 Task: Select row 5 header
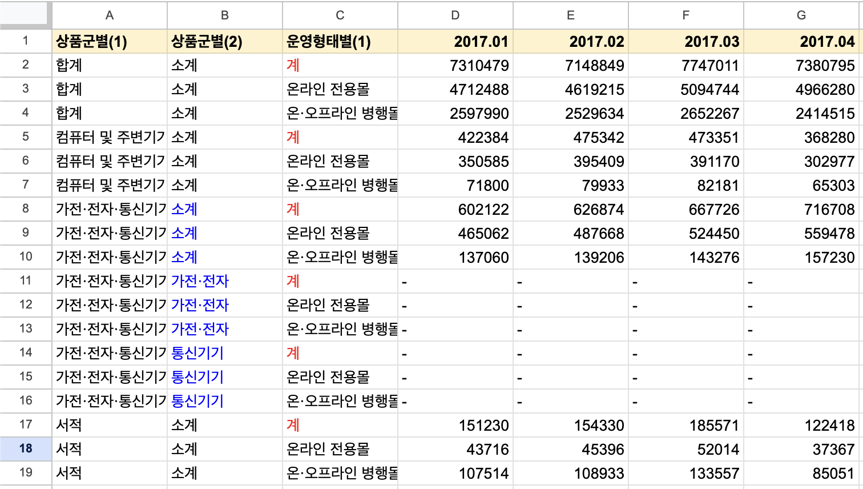coord(26,137)
